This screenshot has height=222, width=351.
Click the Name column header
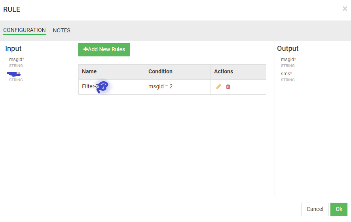[89, 71]
